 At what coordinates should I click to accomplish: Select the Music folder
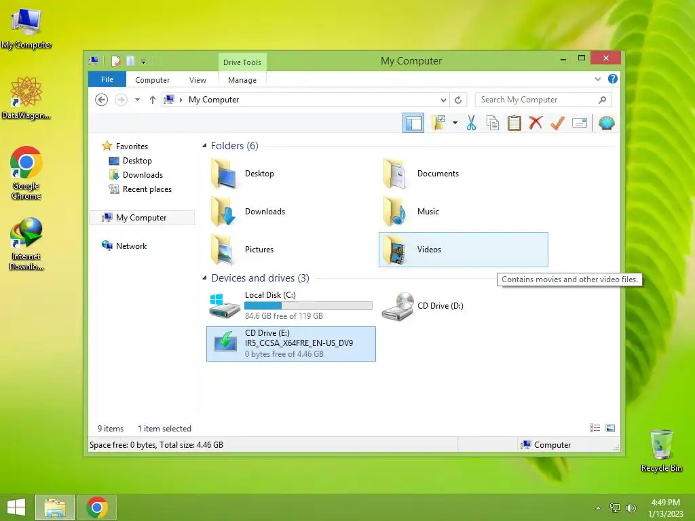(x=463, y=212)
